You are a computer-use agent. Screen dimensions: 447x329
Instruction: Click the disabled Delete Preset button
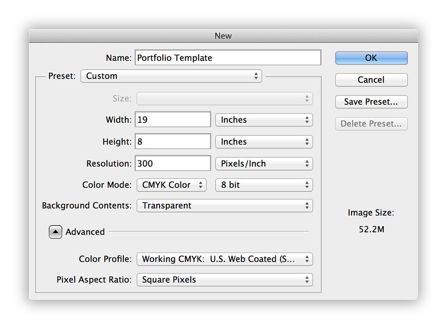tap(371, 124)
